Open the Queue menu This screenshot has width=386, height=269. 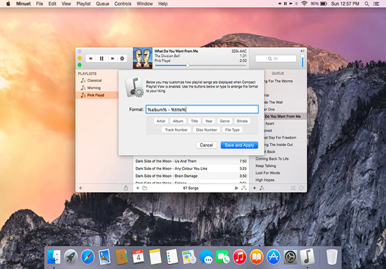tap(103, 4)
